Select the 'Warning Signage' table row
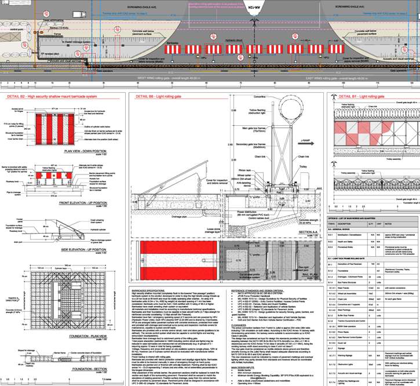The height and width of the screenshot is (386, 420). 374,355
